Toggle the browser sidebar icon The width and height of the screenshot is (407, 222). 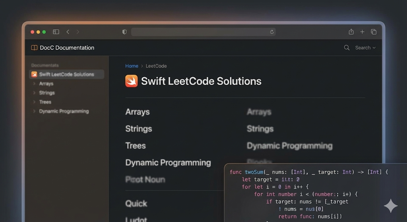click(x=56, y=32)
